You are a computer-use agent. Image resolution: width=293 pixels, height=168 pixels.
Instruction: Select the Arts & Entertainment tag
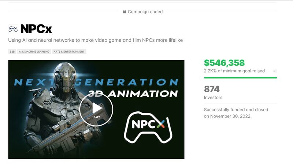pyautogui.click(x=69, y=51)
